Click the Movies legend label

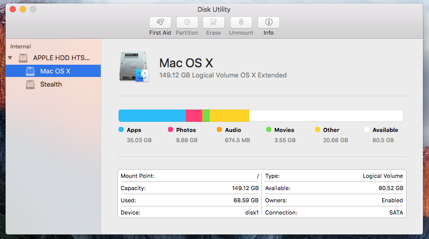284,130
